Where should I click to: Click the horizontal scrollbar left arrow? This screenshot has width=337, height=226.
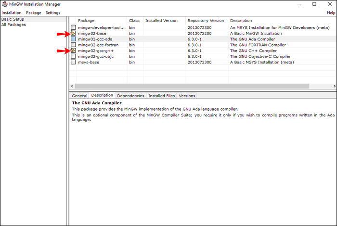(72, 86)
